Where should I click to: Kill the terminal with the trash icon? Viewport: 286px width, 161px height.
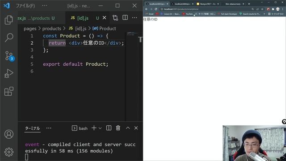tap(118, 128)
